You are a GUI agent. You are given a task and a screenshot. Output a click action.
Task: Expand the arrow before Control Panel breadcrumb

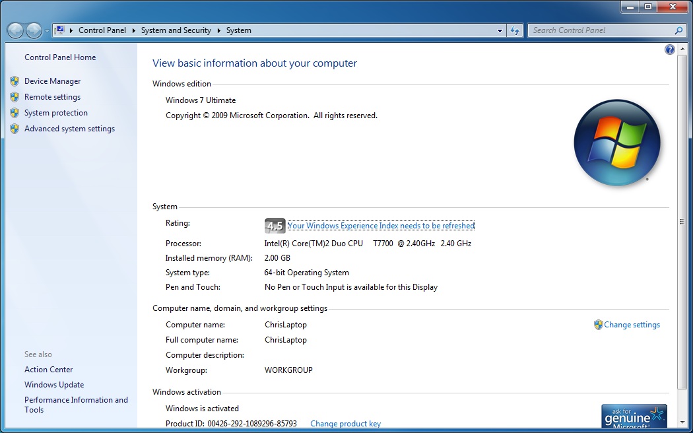click(71, 30)
